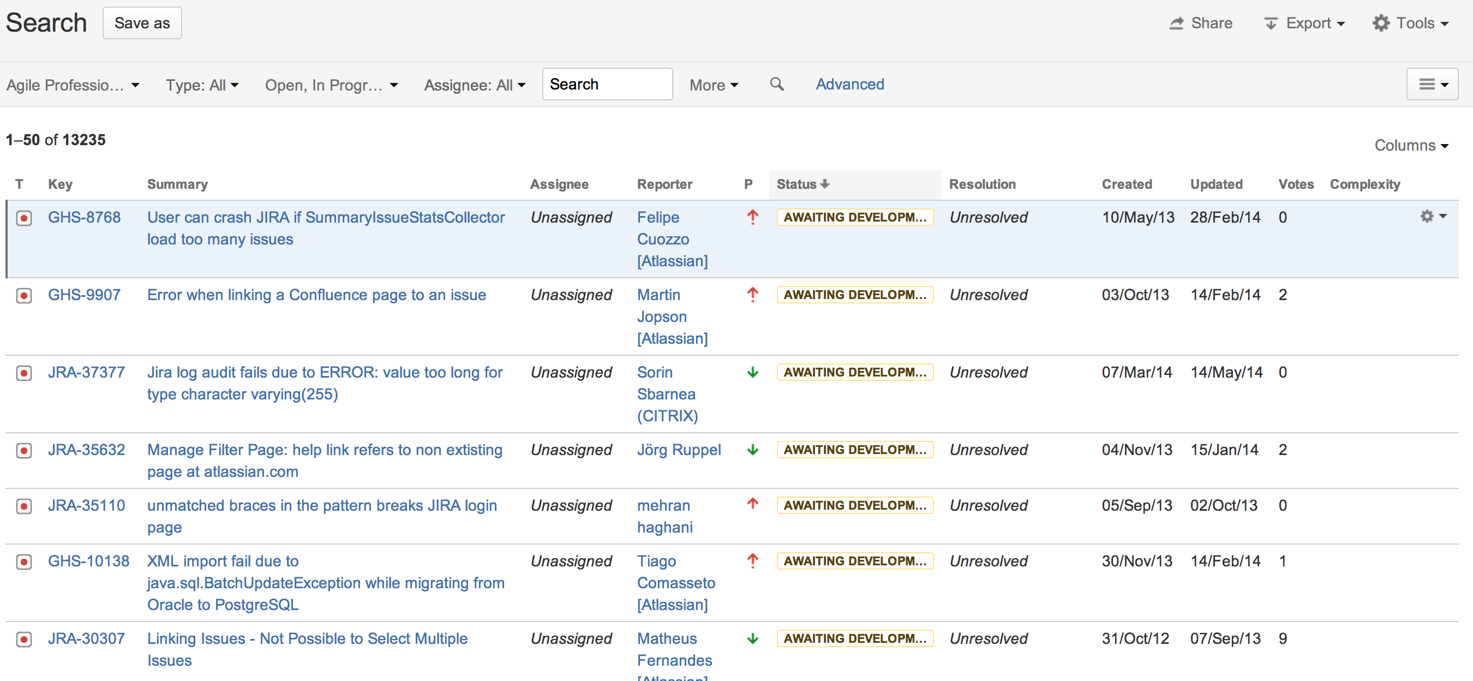
Task: Open the view layout switcher dropdown
Action: pos(1432,85)
